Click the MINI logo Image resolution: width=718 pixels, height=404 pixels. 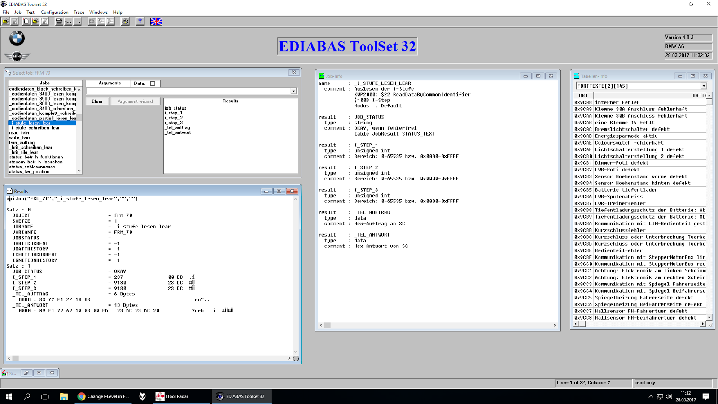(17, 57)
